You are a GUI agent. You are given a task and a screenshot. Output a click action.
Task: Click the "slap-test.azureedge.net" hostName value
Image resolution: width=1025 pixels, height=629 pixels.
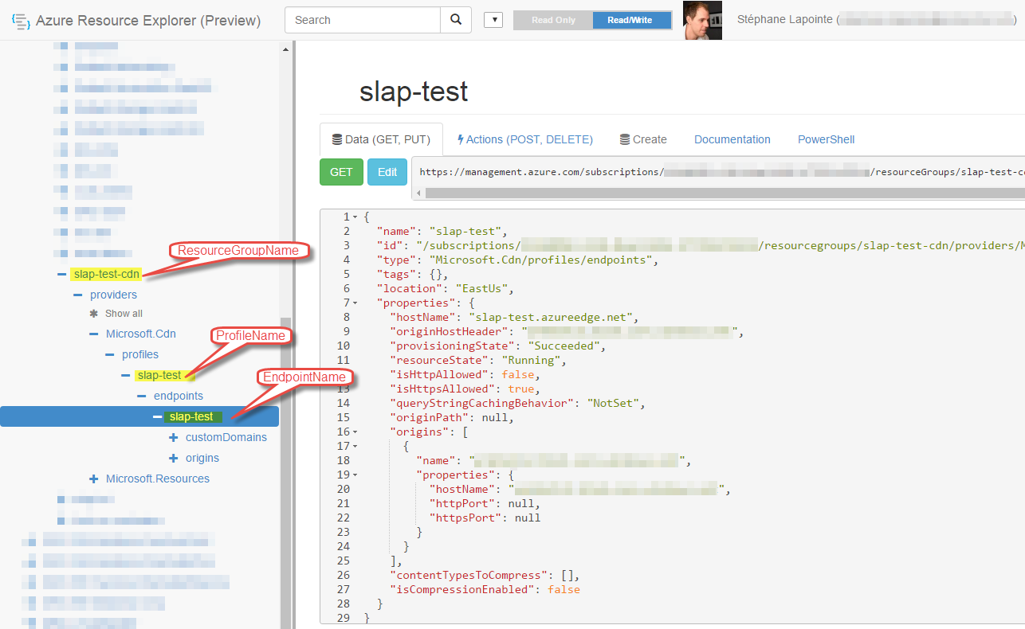pos(553,318)
